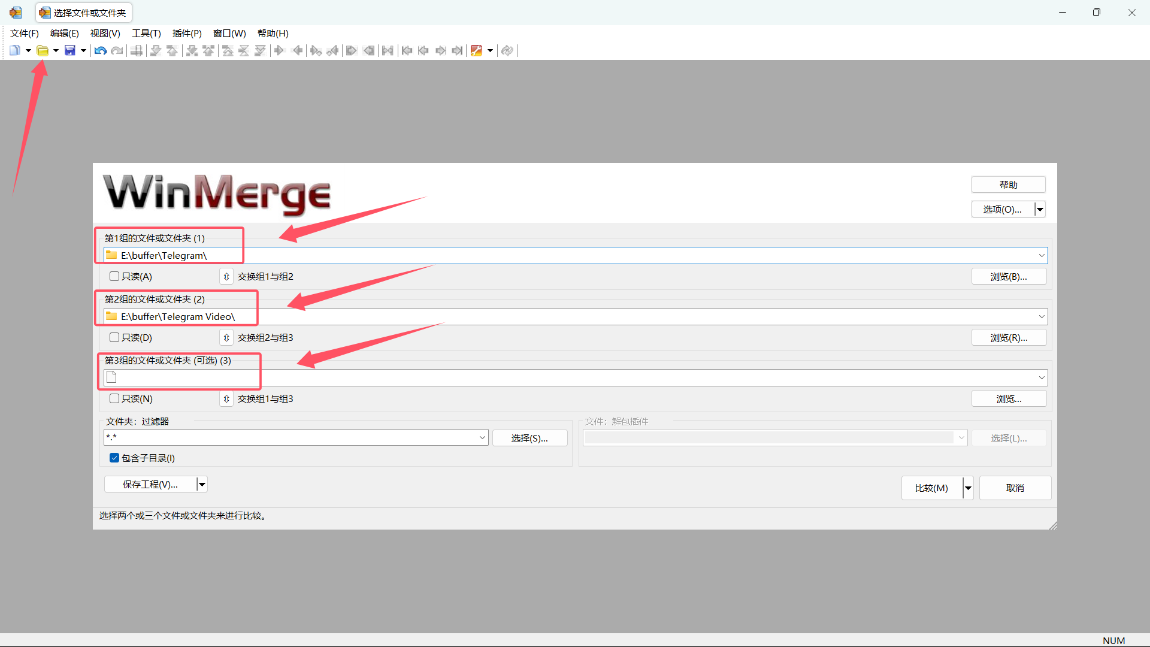Click the Open toolbar icon
The width and height of the screenshot is (1150, 647).
[43, 50]
